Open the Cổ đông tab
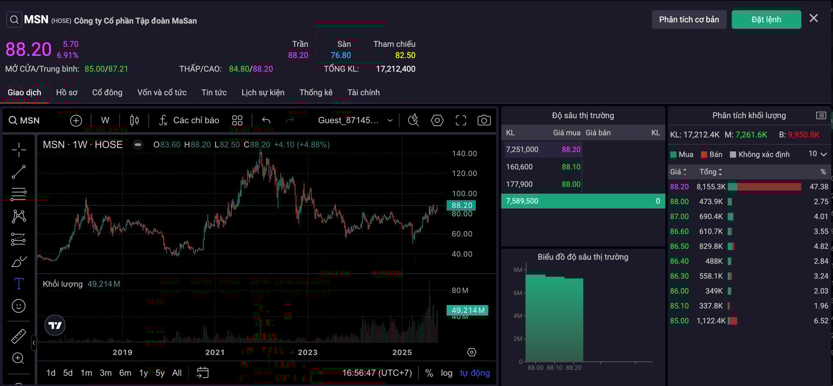833x386 pixels. (x=107, y=92)
